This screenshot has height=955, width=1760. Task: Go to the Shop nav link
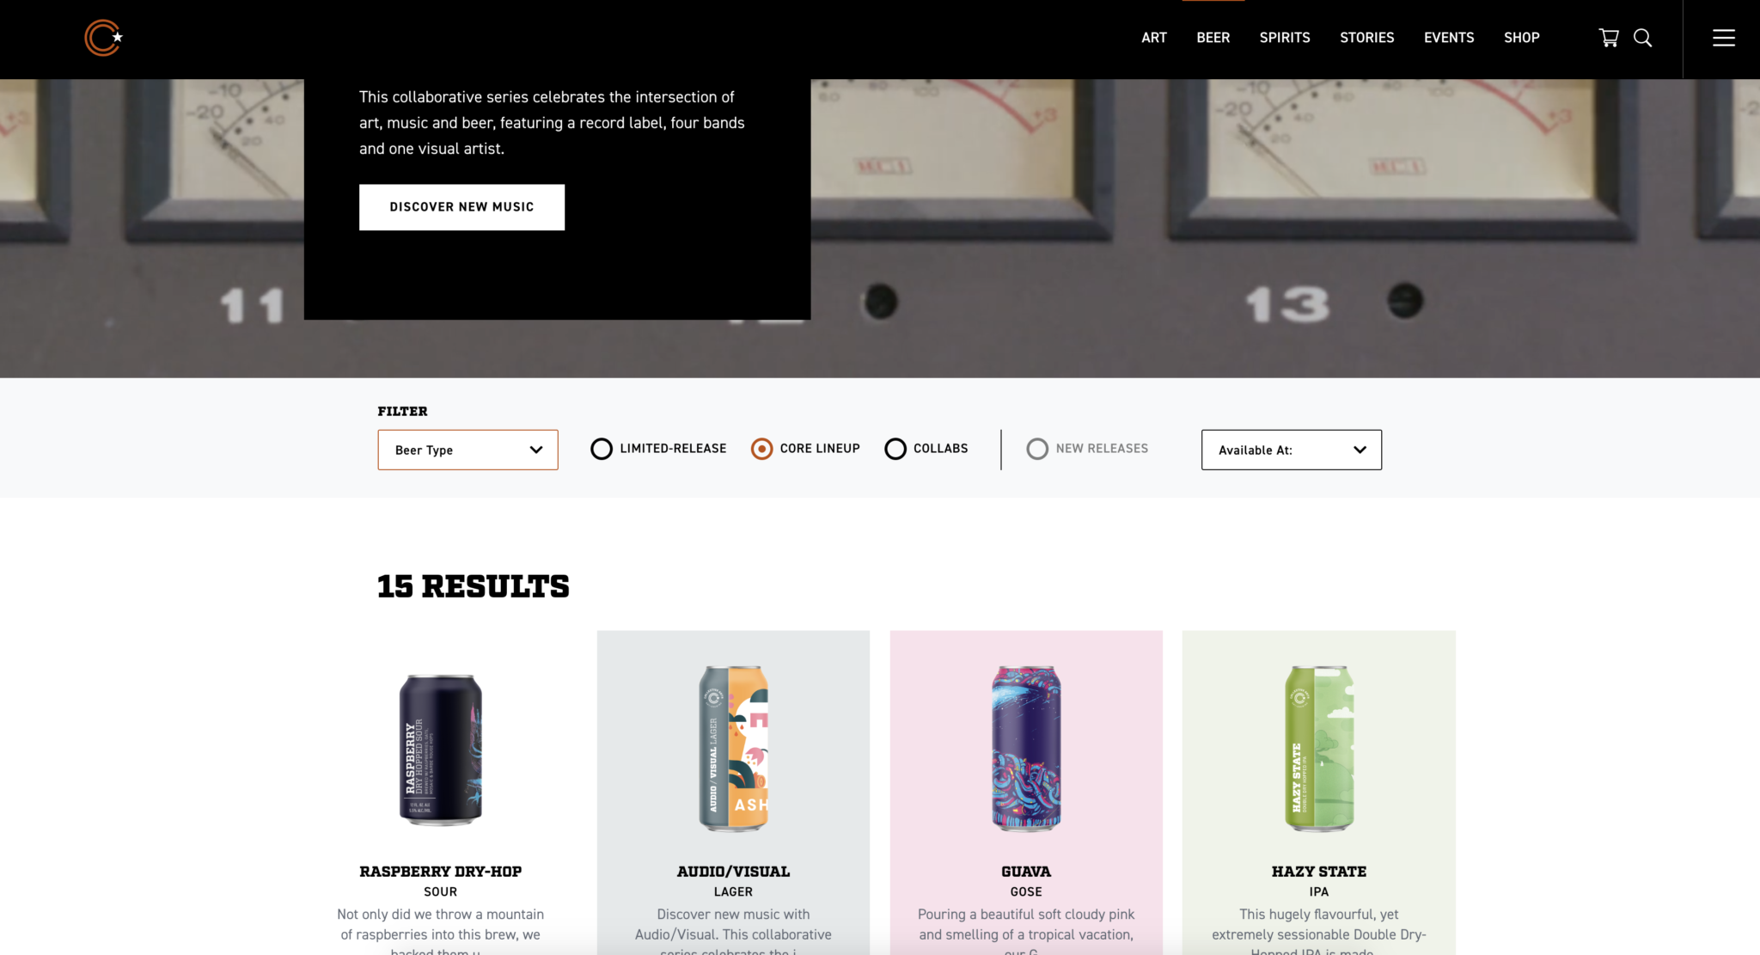click(x=1521, y=38)
